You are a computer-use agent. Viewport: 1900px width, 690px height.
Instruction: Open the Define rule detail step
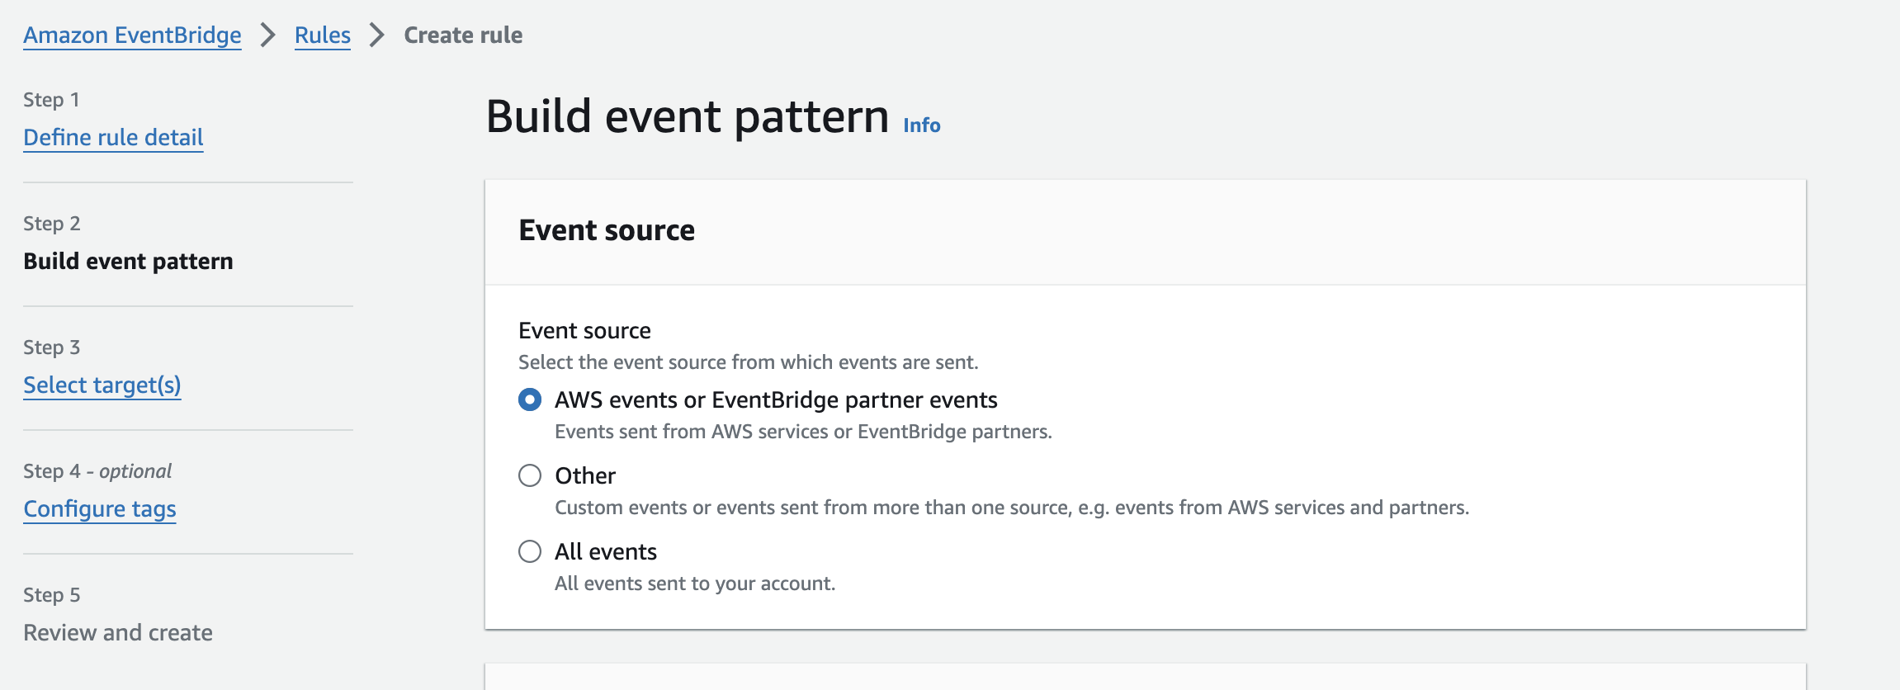(x=113, y=137)
